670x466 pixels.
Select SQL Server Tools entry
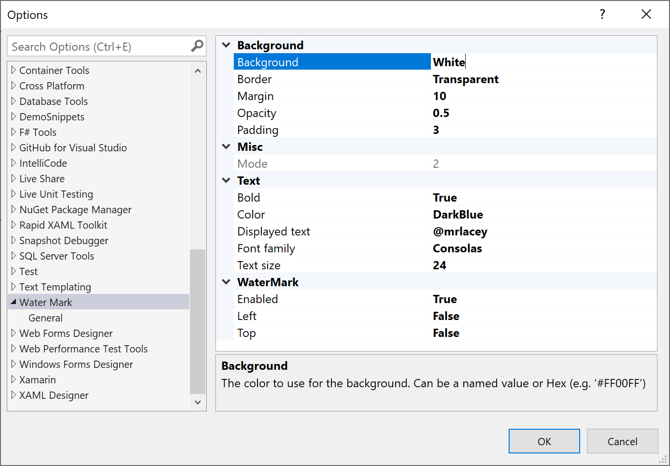pos(57,256)
